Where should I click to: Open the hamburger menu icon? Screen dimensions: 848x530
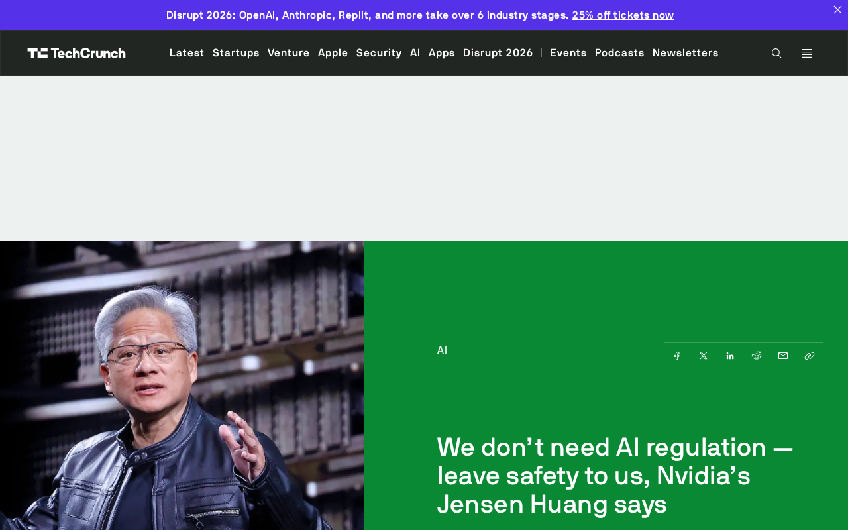click(807, 53)
